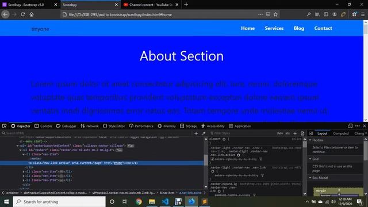Click the browser address bar URL
Viewport: 368px width, 207px height.
[120, 14]
